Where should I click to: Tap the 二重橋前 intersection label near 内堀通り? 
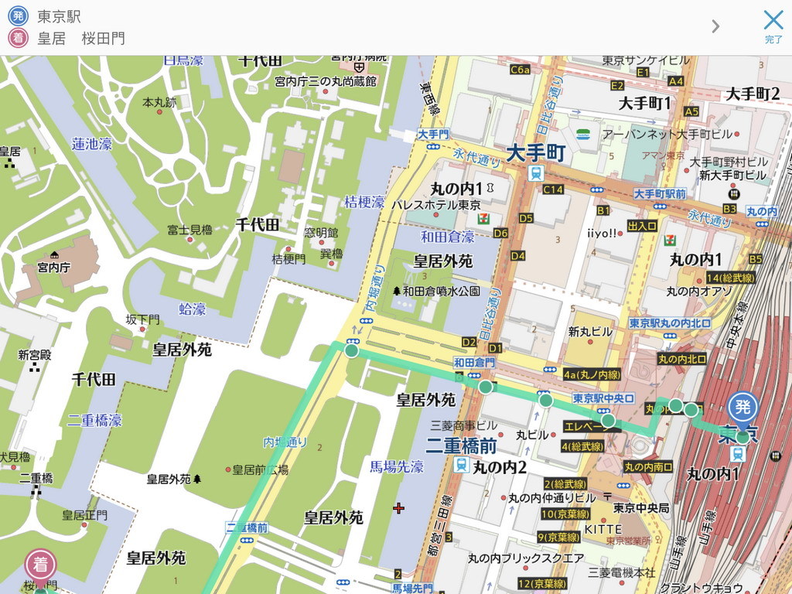click(247, 528)
